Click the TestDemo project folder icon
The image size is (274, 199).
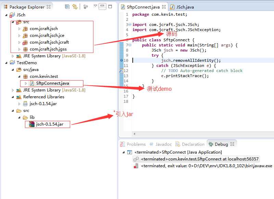(12, 62)
